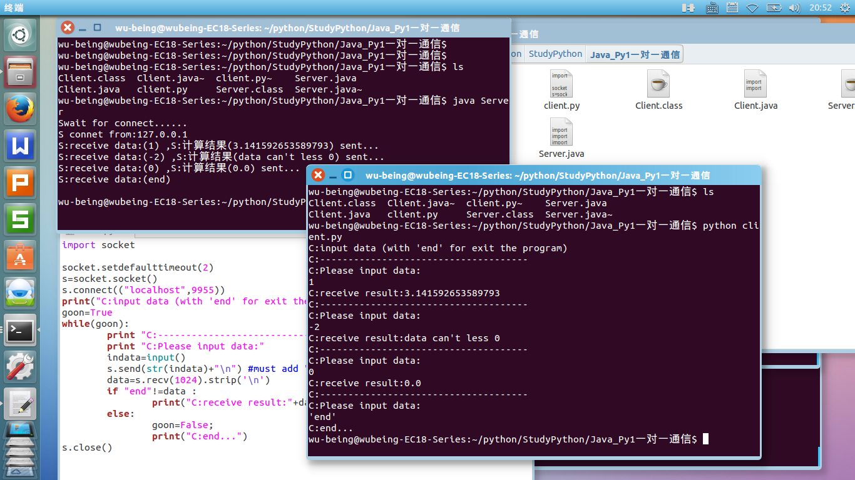
Task: Open the Ubuntu Dash from the launcher
Action: pos(20,35)
